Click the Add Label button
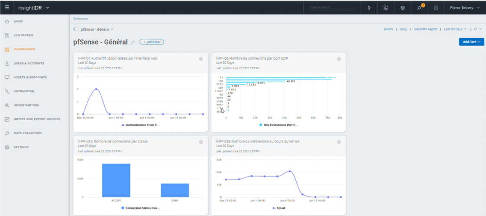This screenshot has width=486, height=216. point(151,42)
